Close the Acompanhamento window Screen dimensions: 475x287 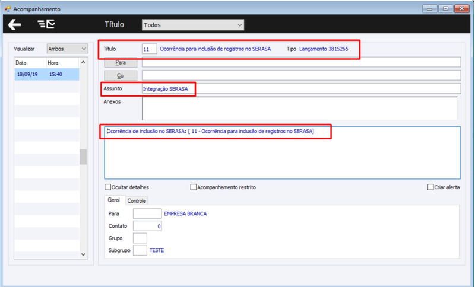pyautogui.click(x=462, y=8)
